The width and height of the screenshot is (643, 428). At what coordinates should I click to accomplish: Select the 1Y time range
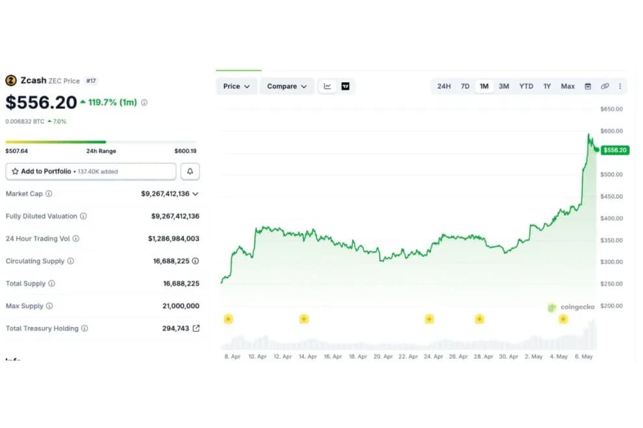tap(547, 86)
